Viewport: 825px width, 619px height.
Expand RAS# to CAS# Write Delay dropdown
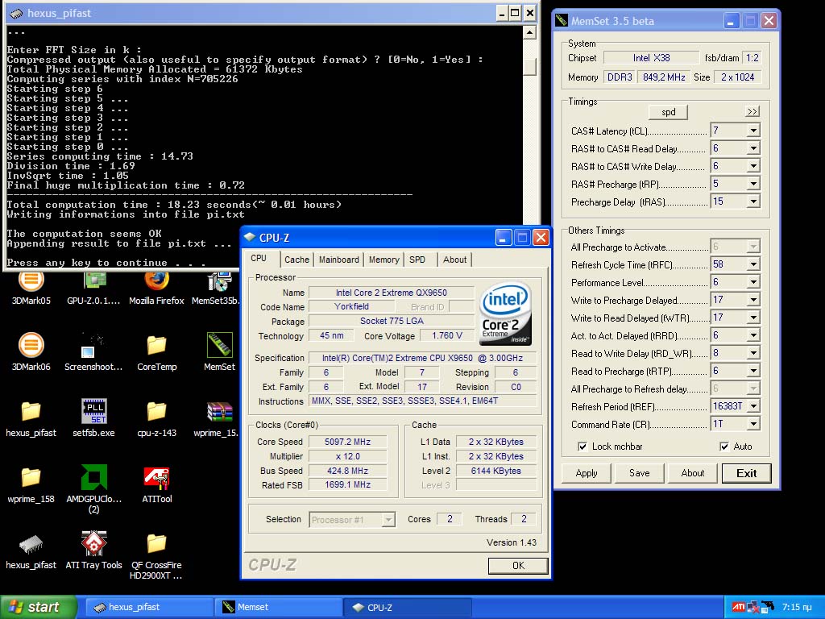753,166
